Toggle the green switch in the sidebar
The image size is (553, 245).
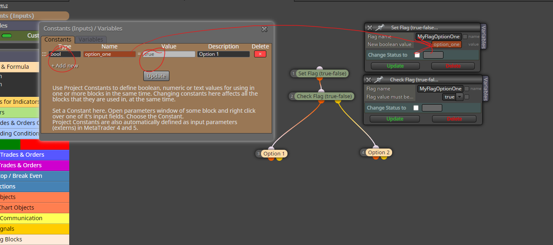pyautogui.click(x=7, y=36)
